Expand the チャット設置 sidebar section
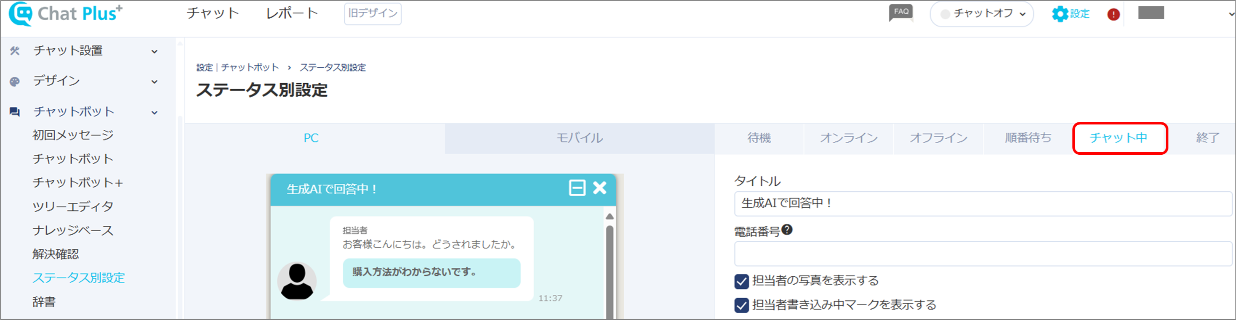Screen dimensions: 1236x320 coord(154,51)
